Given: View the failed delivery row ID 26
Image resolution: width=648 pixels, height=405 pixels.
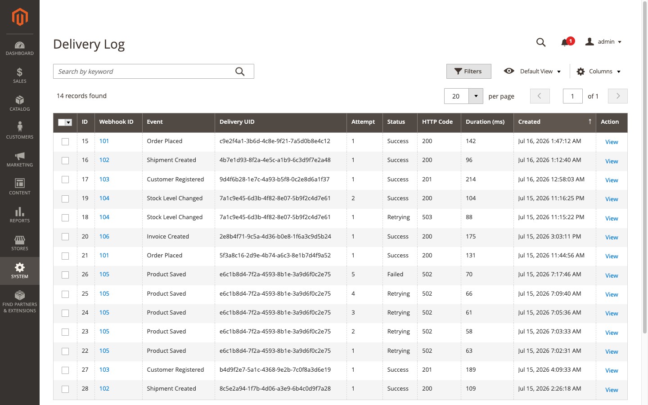Looking at the screenshot, I should 611,275.
